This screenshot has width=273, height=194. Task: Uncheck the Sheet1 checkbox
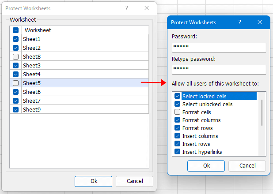(15, 39)
